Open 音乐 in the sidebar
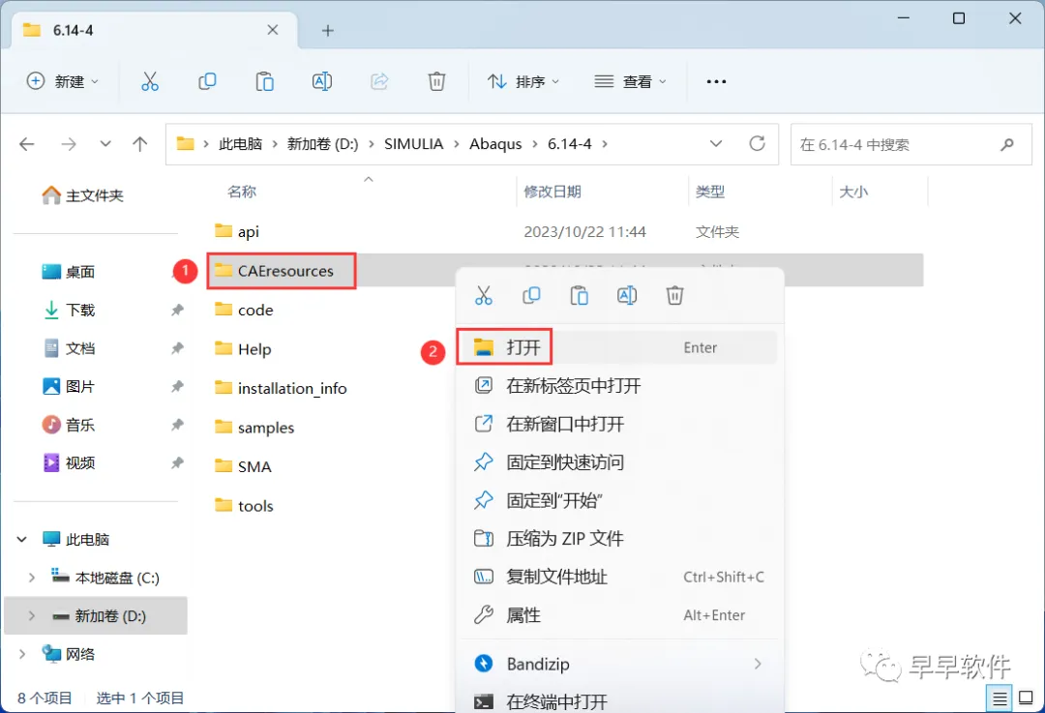The width and height of the screenshot is (1045, 713). click(69, 425)
